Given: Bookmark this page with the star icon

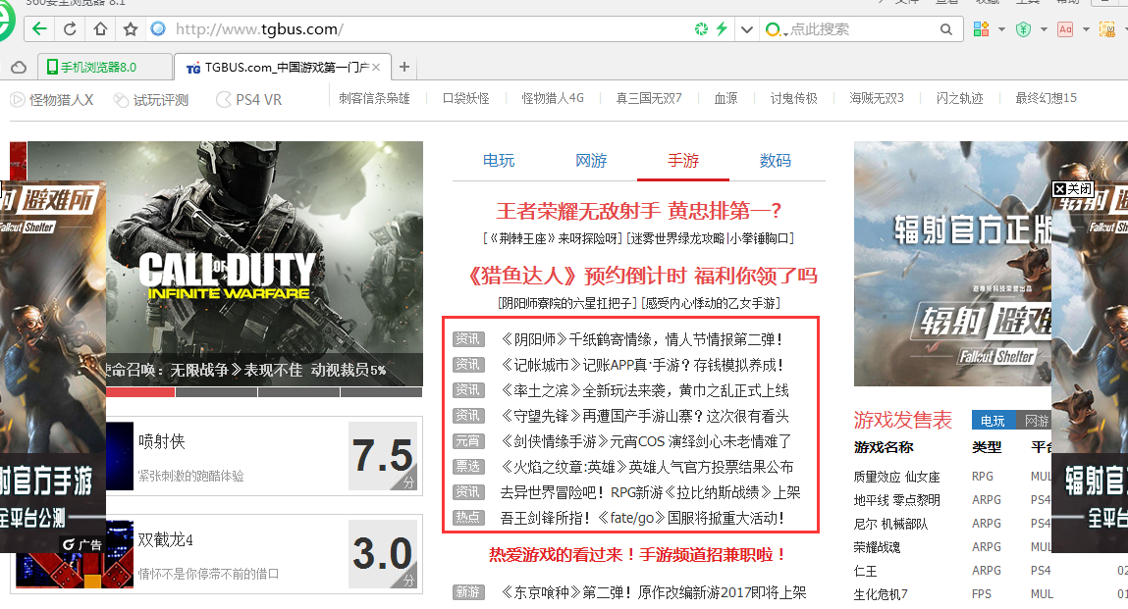Looking at the screenshot, I should (131, 28).
